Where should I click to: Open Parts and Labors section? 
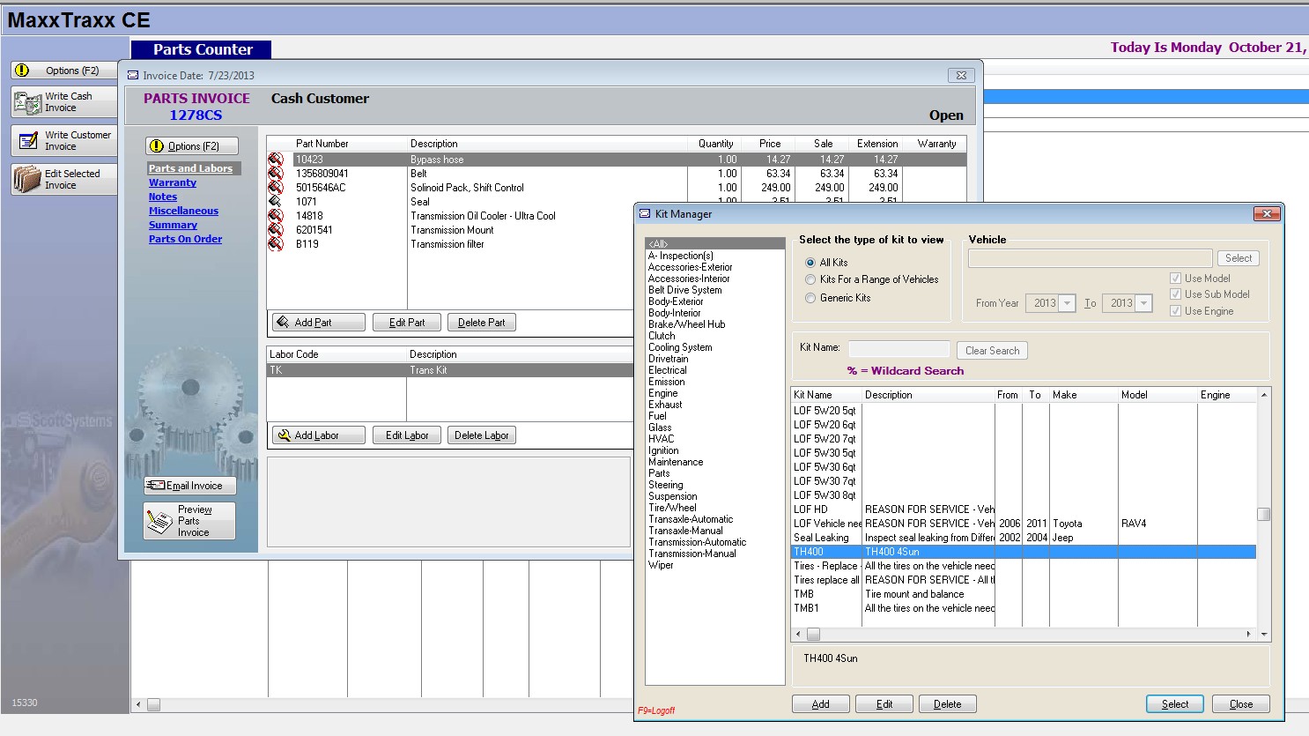point(190,168)
